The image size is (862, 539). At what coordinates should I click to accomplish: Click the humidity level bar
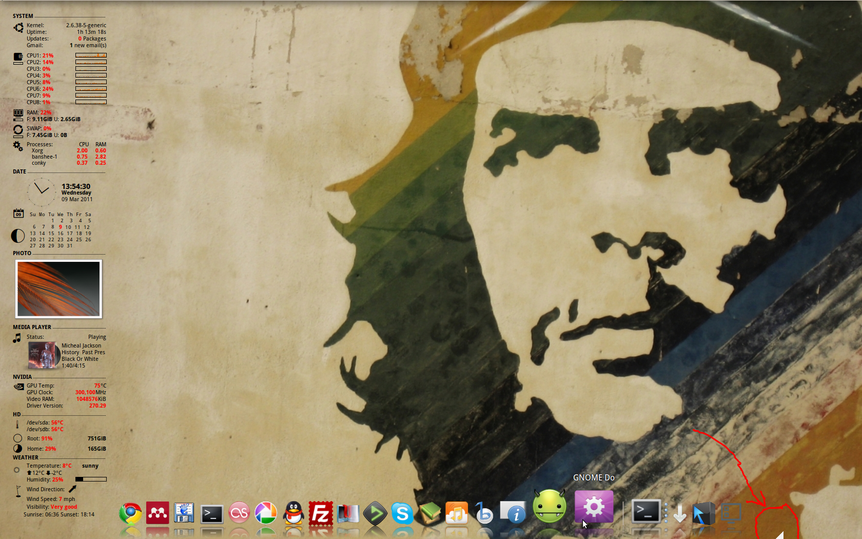pyautogui.click(x=91, y=479)
